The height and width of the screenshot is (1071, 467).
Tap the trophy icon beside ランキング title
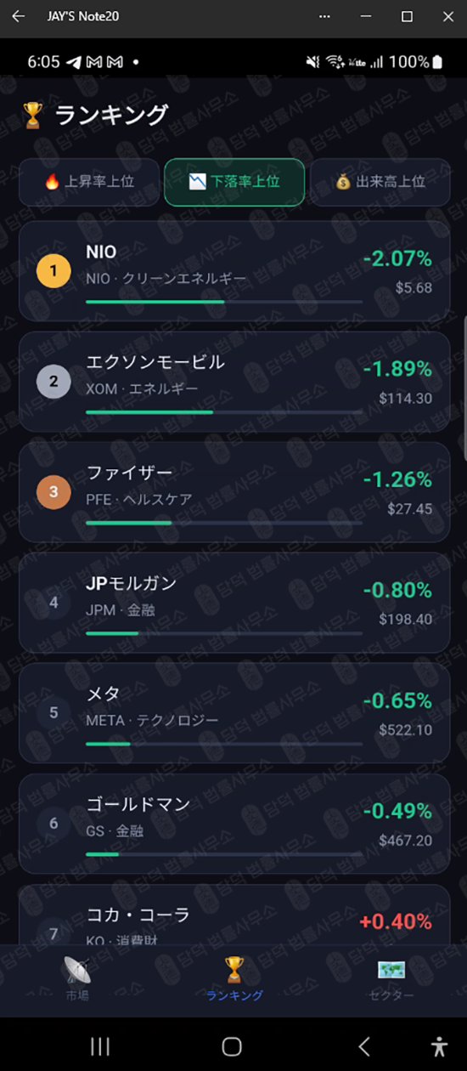(x=33, y=116)
